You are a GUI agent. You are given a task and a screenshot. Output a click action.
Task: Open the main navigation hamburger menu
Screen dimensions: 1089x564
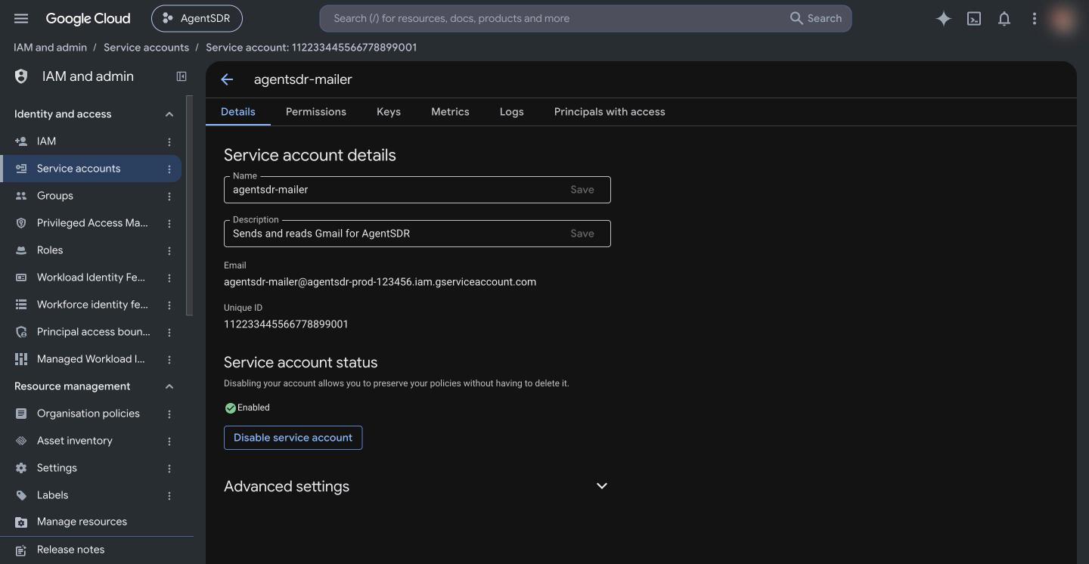point(21,18)
